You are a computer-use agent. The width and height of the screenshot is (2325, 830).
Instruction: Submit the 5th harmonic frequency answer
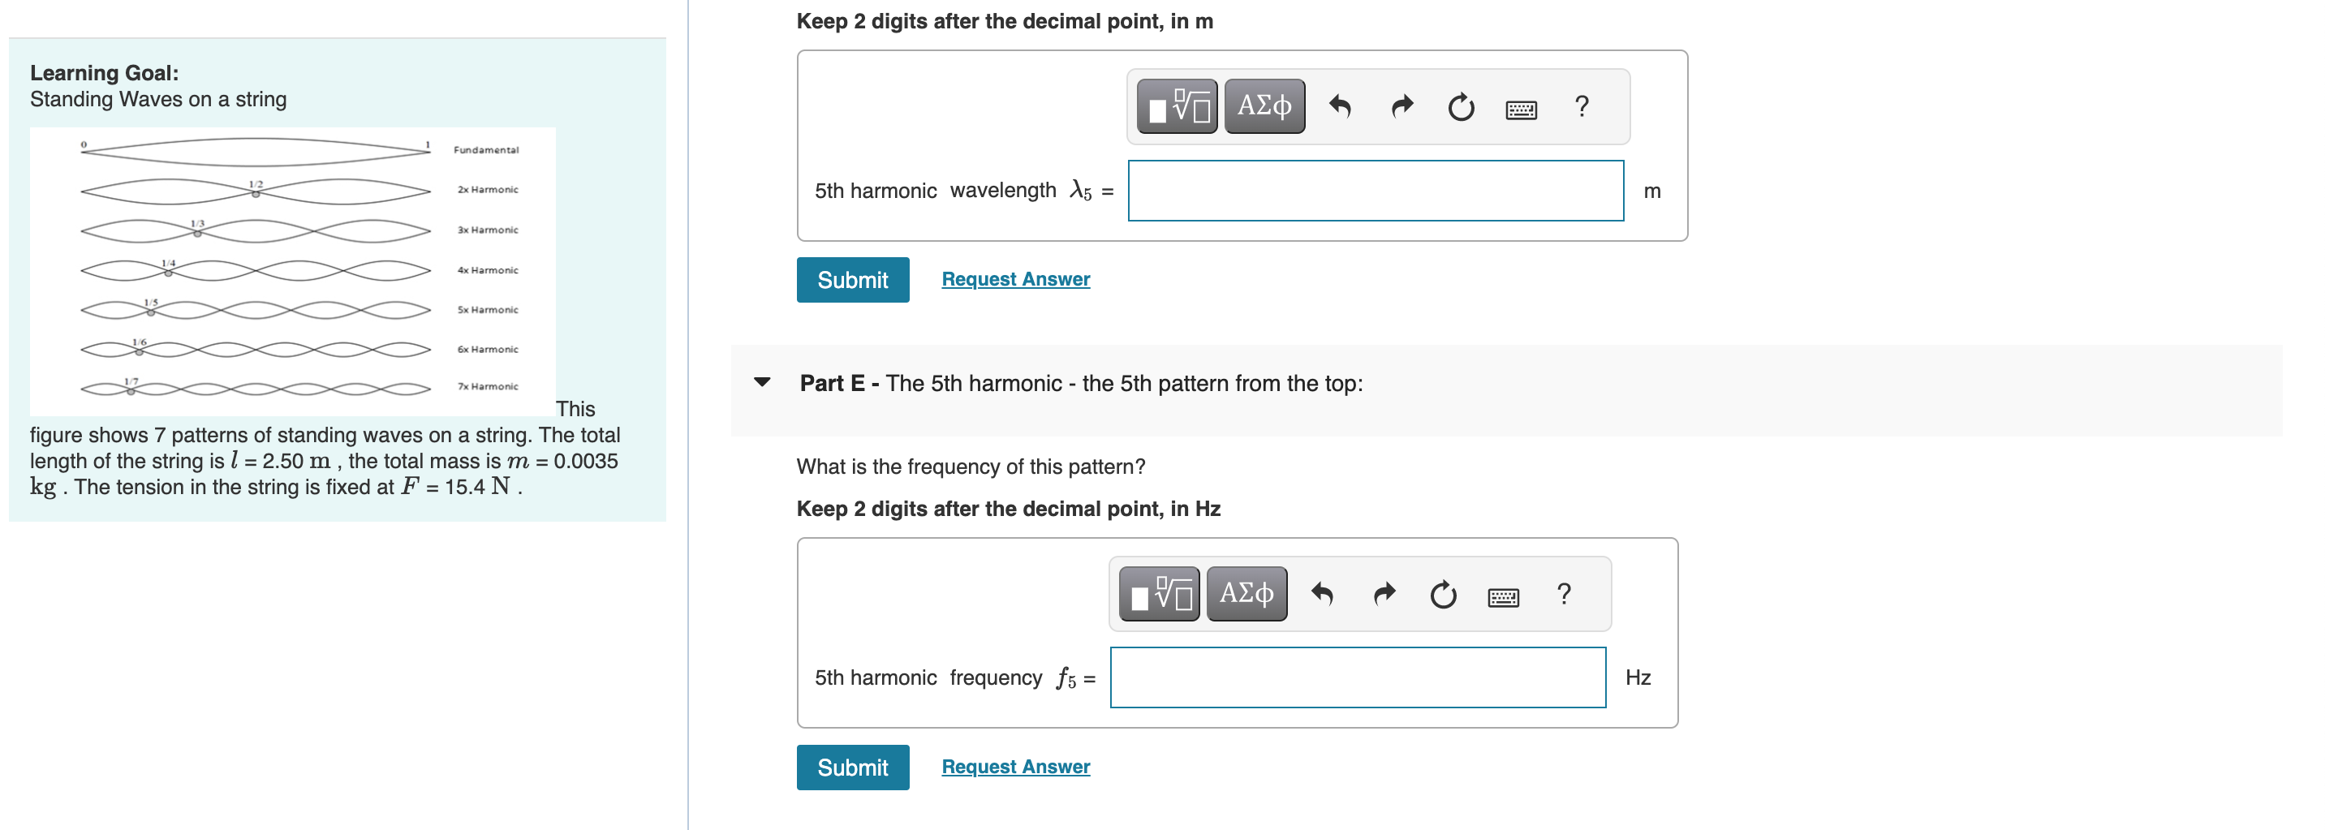point(852,767)
